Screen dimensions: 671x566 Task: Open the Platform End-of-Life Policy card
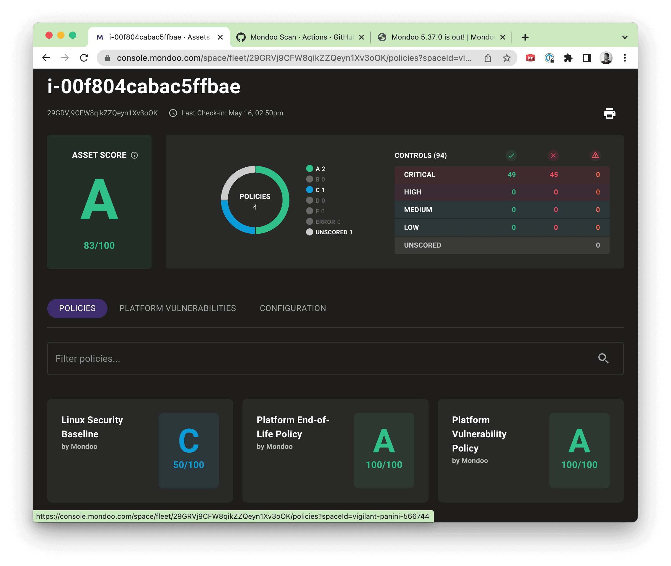(335, 449)
